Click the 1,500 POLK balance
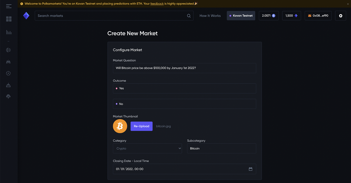Screen dimensions: 351x183 [x=291, y=16]
